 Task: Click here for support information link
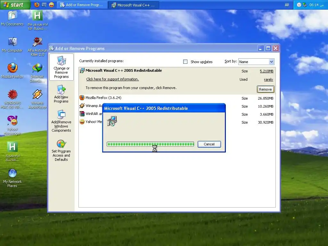click(x=112, y=79)
